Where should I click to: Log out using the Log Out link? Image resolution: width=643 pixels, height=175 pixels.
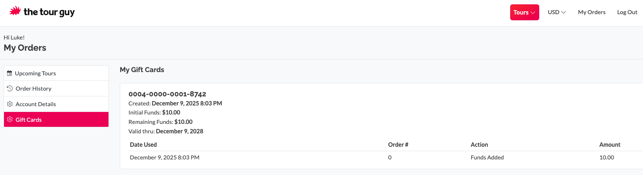tap(627, 12)
